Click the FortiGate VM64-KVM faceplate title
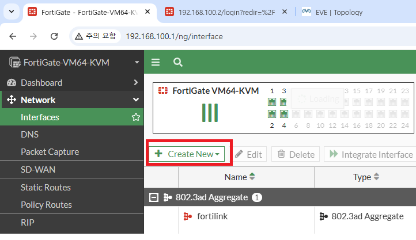Screen dimensions: 416x240 tap(215, 91)
